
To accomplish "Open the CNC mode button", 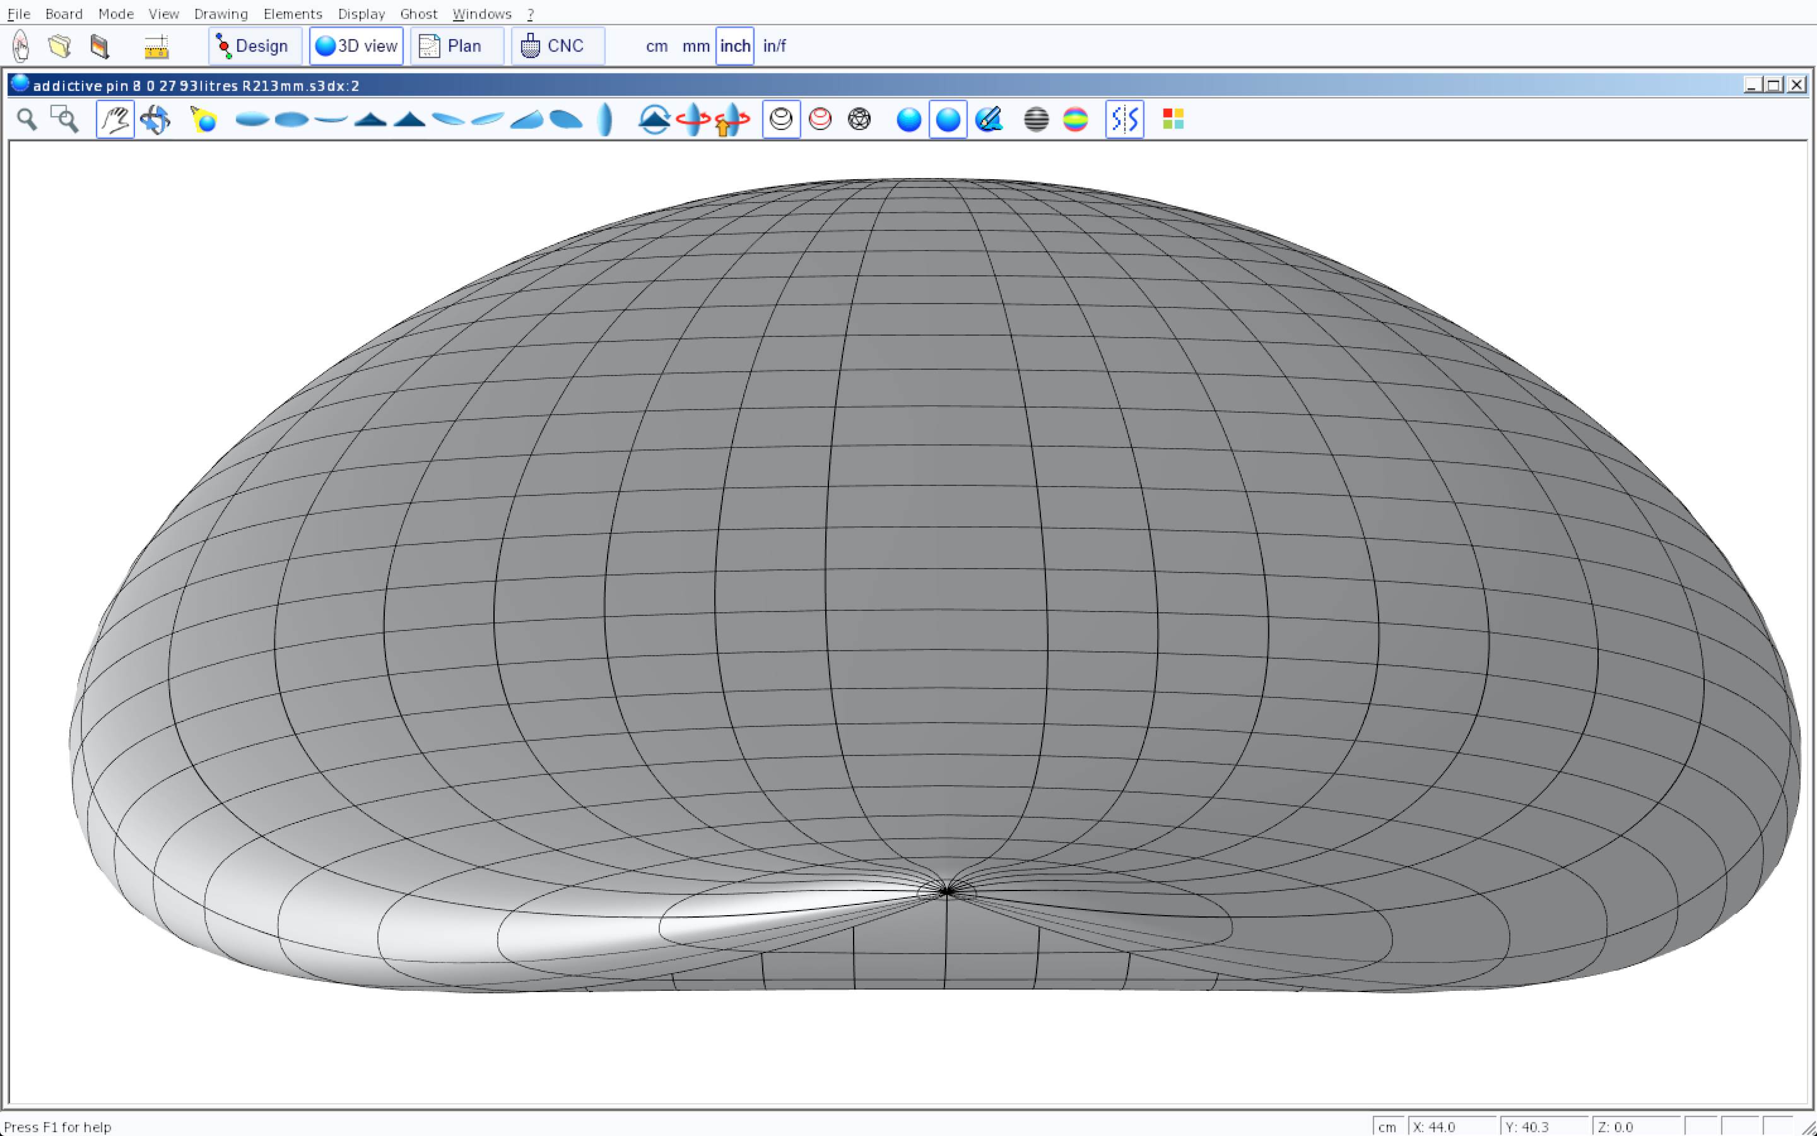I will (x=557, y=46).
